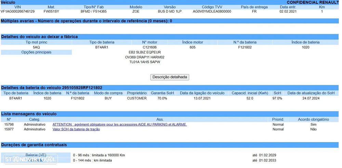Viewport: 342px width, 168px height.
Task: Click the options line EB2 SLBIZ EQPEUR
Action: tap(145, 52)
